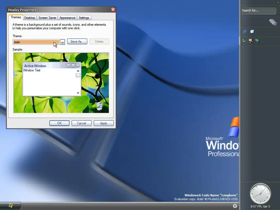Open the Screen Saver tab
This screenshot has height=210, width=280.
point(47,18)
